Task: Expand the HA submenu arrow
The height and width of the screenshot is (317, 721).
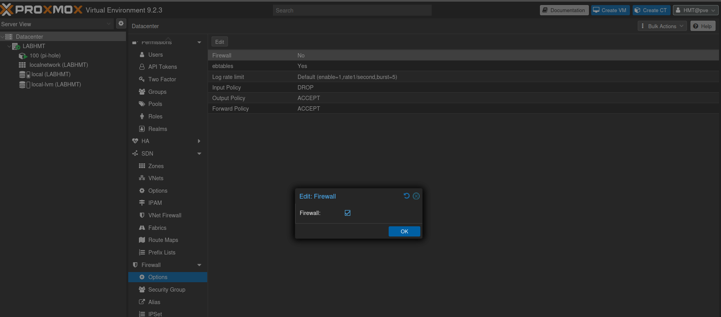Action: coord(199,141)
